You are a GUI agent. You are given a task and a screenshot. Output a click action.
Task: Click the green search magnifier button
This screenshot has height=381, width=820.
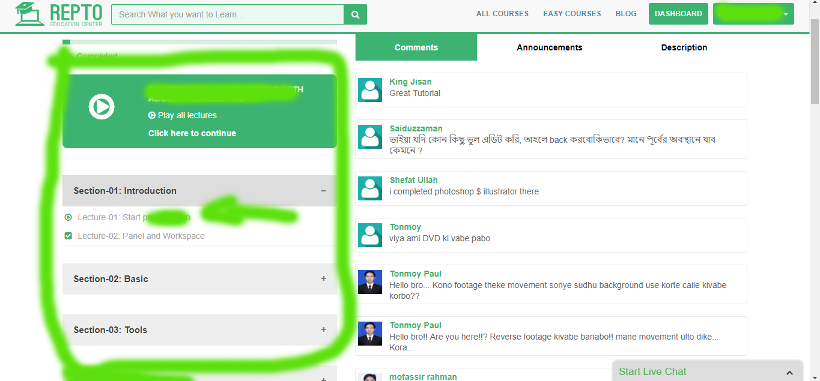point(355,14)
